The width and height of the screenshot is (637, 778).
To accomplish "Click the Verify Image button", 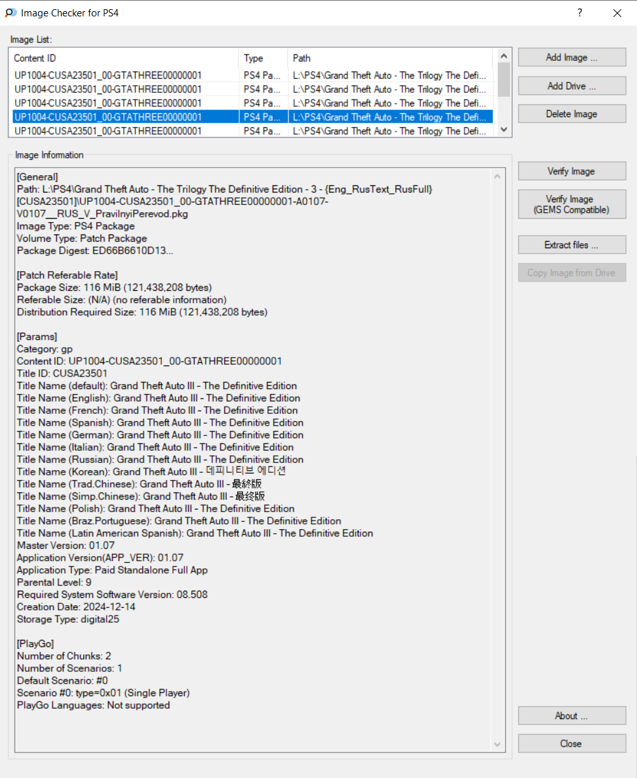I will tap(572, 171).
